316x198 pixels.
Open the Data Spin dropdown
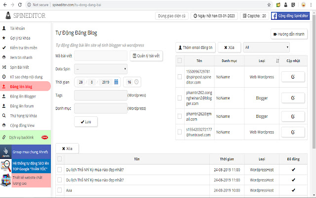pos(101,69)
